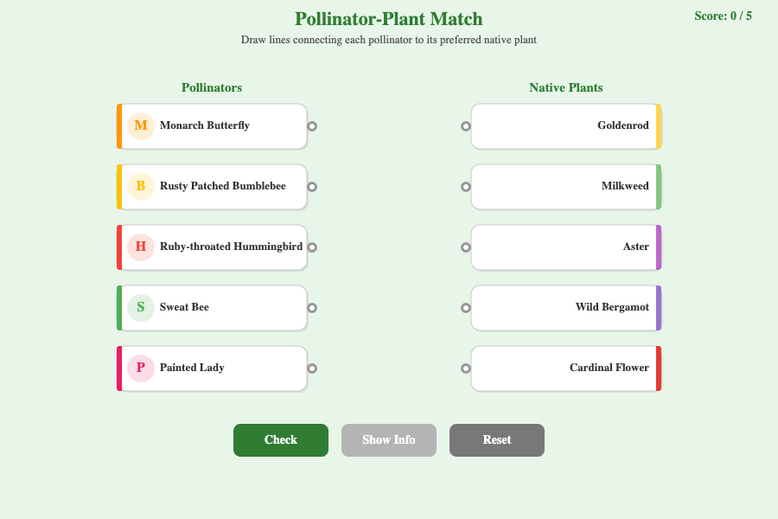Click the Milkweed plant label
Viewport: 778px width, 519px height.
[625, 186]
